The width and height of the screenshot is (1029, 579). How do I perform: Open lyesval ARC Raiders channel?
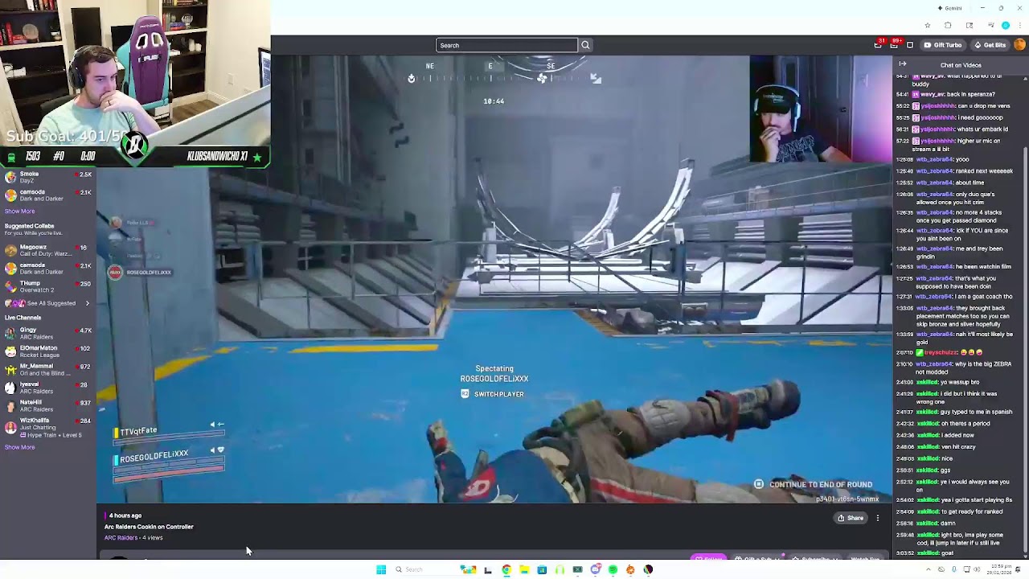point(47,388)
